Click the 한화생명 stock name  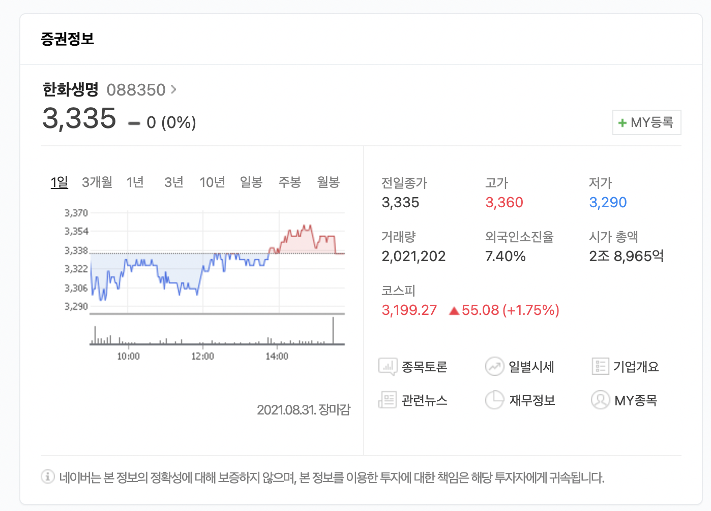[x=70, y=90]
